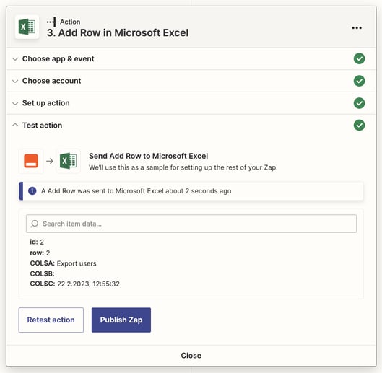
Task: Click the green checkmark for Choose app & event
Action: click(x=359, y=58)
